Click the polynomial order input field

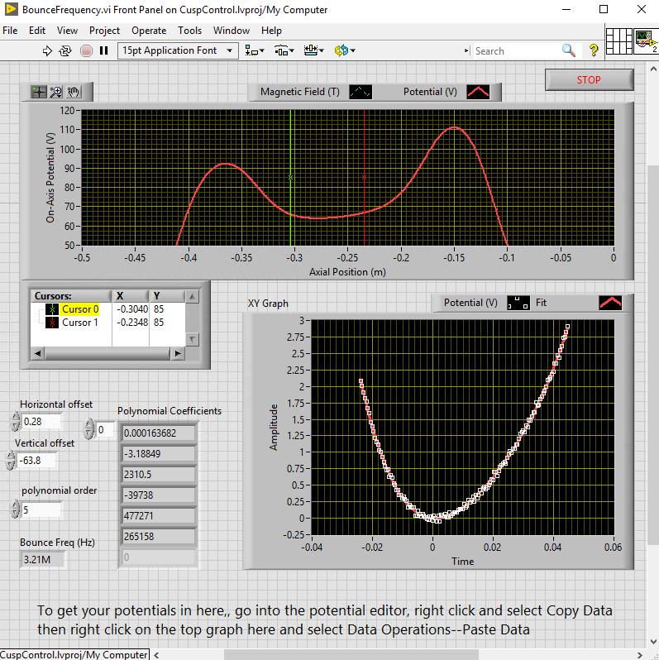(41, 510)
